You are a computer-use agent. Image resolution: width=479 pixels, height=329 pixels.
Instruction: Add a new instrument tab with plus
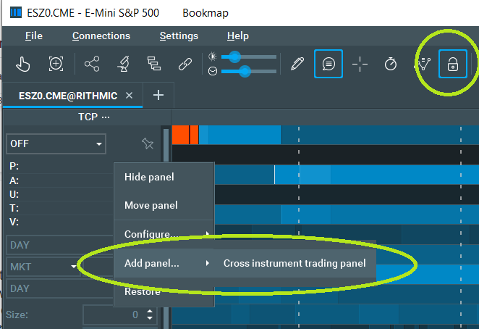pyautogui.click(x=158, y=95)
